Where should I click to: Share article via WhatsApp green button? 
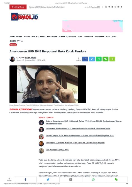click(99, 59)
